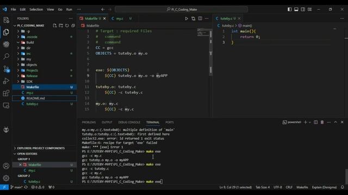Screen dimensions: 348x195
Task: Switch to the Debug Console tab
Action: click(x=129, y=122)
